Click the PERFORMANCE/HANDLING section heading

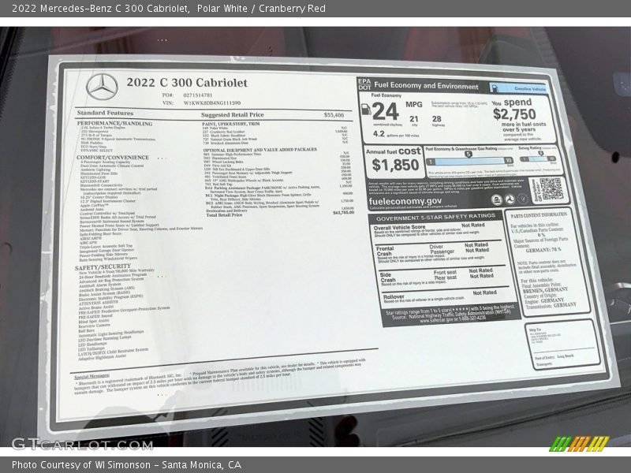coord(114,124)
